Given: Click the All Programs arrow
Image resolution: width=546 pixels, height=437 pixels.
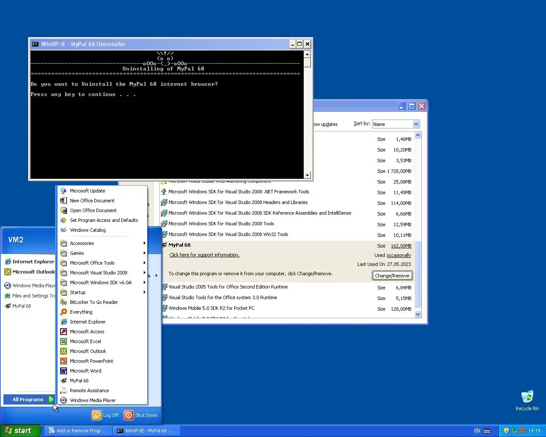Looking at the screenshot, I should pos(51,399).
